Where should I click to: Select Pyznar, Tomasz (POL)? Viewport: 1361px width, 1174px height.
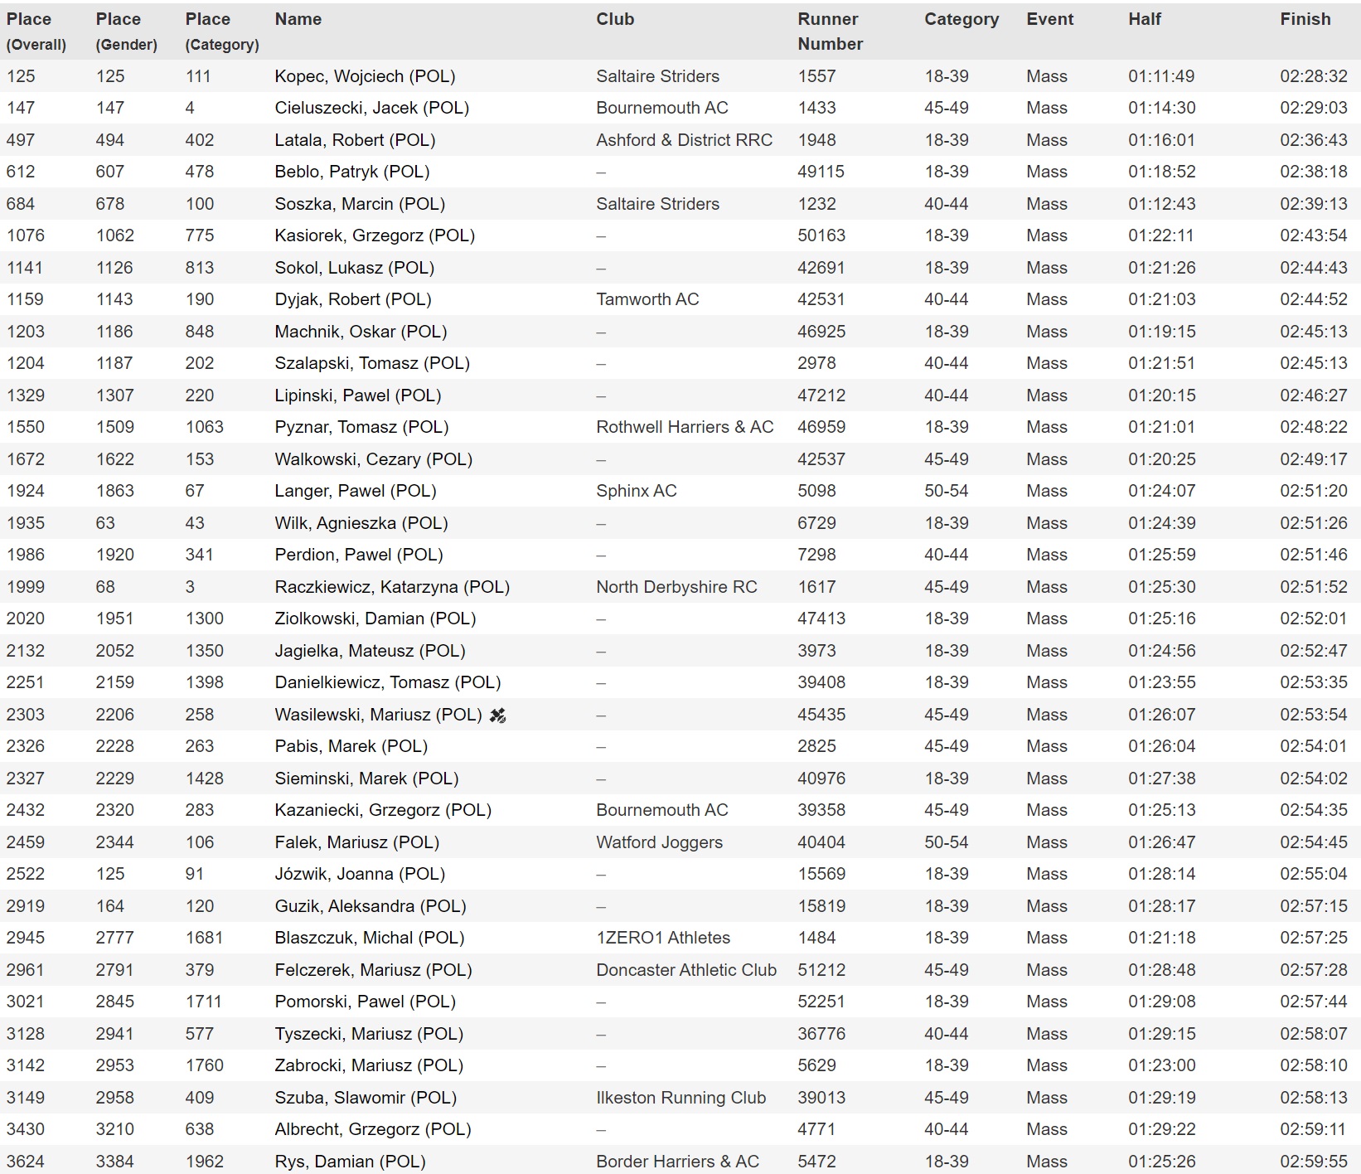(x=361, y=427)
